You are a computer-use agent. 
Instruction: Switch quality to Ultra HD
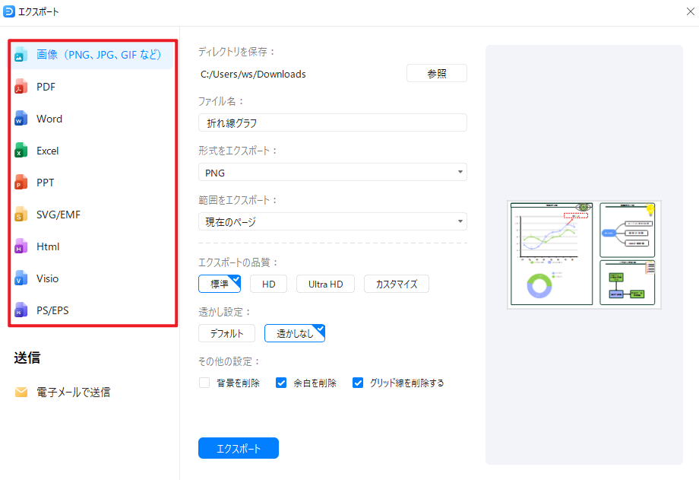tap(325, 283)
